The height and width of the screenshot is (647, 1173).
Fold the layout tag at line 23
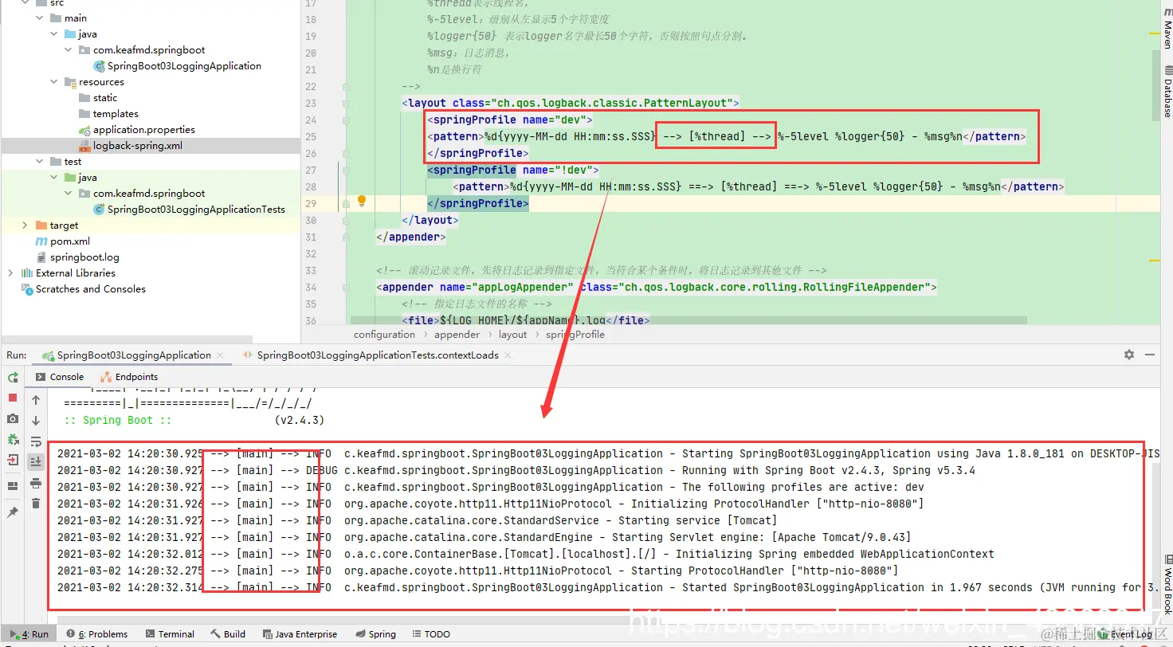pos(345,103)
